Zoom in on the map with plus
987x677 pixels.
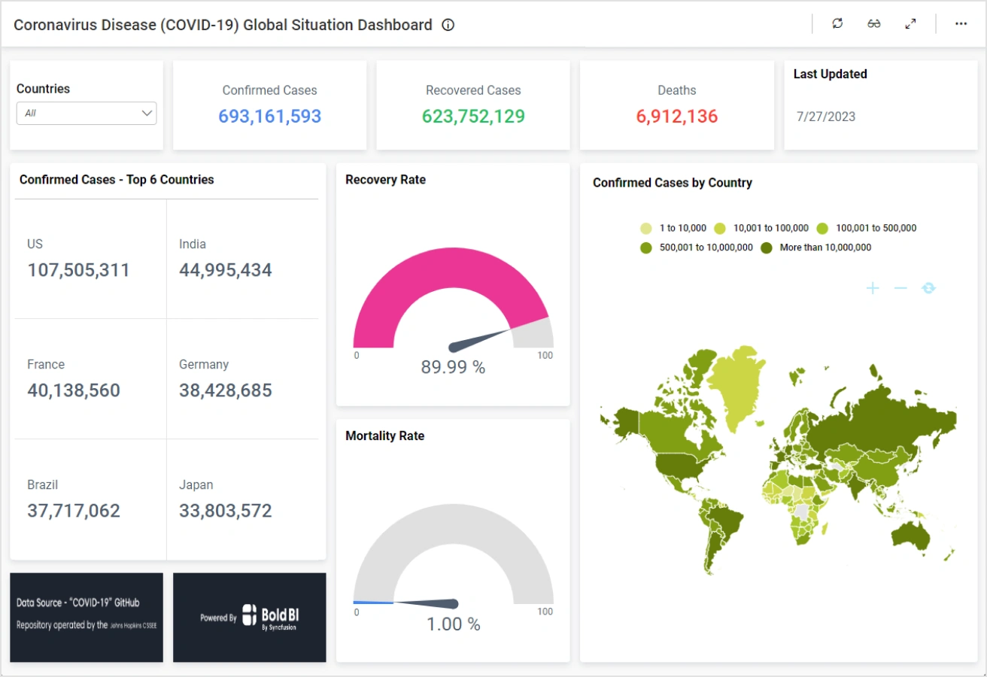tap(873, 288)
